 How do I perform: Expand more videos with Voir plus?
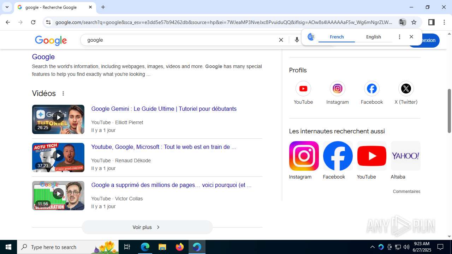(x=147, y=227)
